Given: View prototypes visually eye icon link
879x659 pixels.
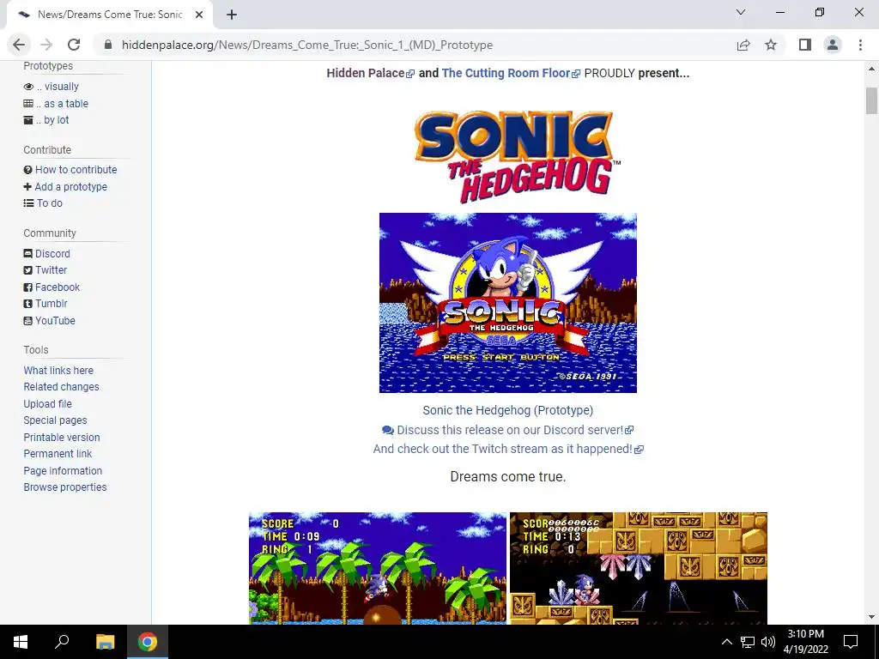Looking at the screenshot, I should (x=51, y=87).
